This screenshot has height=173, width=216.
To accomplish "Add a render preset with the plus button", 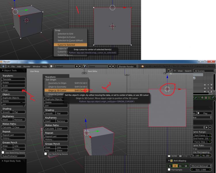I will point(206,127).
